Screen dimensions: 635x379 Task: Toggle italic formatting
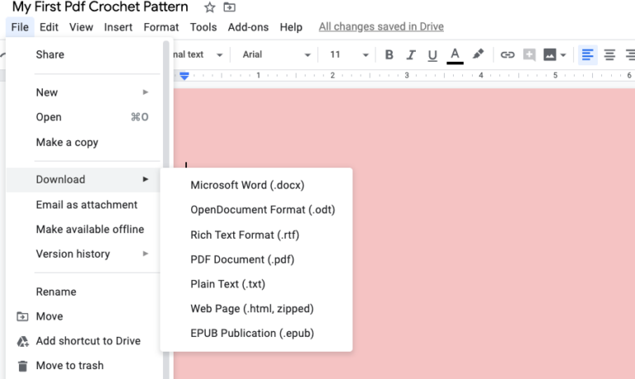[411, 55]
